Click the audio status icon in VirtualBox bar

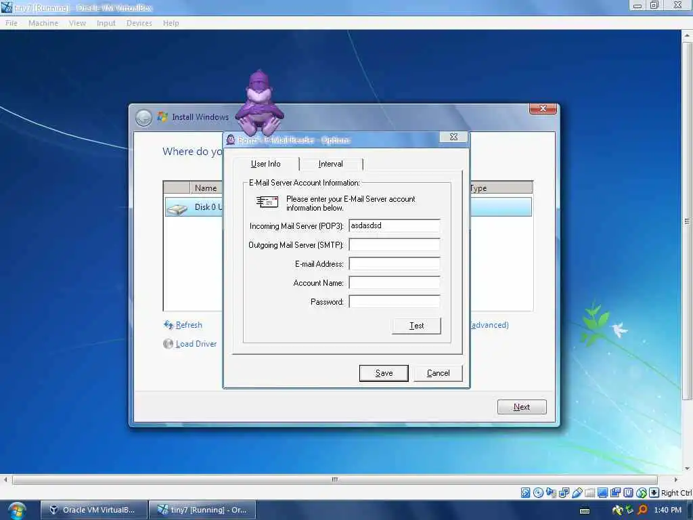click(551, 493)
